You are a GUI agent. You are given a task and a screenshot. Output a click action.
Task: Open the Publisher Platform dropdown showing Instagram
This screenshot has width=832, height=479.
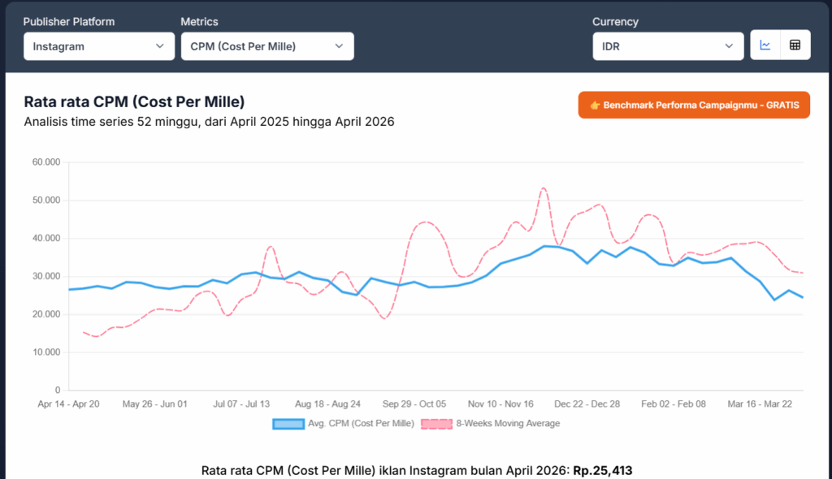pyautogui.click(x=98, y=46)
